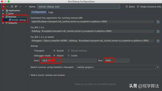Viewport: 162px width, 91px height.
Task: Select the Shared memory transport option
Action: pyautogui.click(x=68, y=51)
